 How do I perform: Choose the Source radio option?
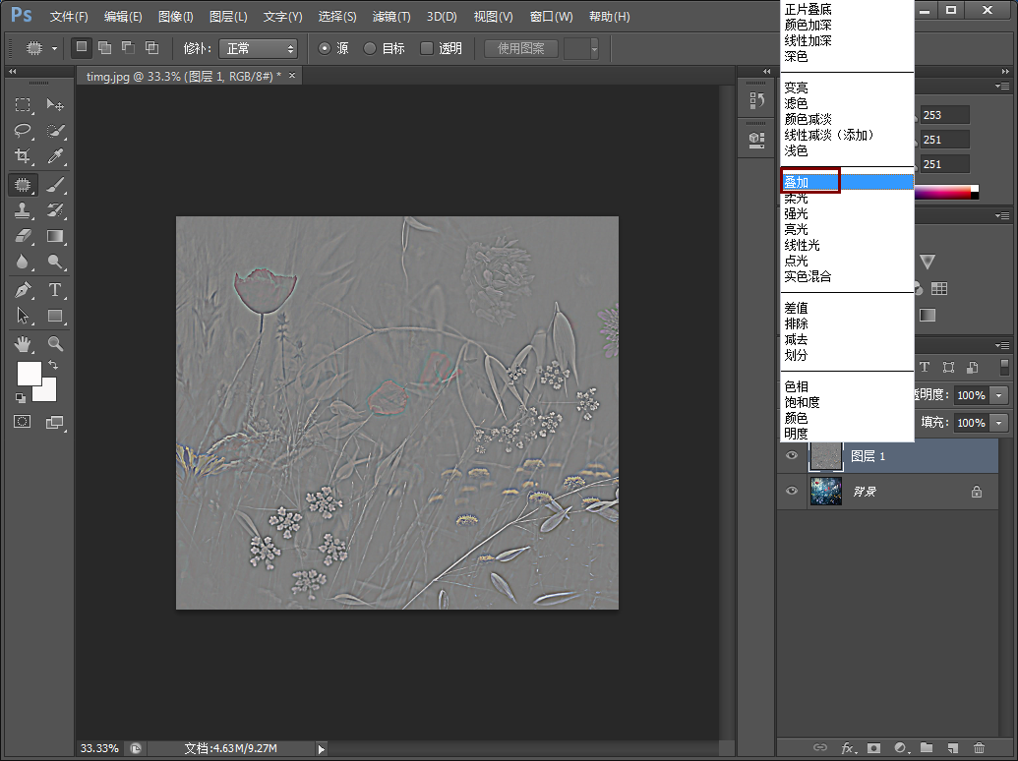click(x=325, y=48)
